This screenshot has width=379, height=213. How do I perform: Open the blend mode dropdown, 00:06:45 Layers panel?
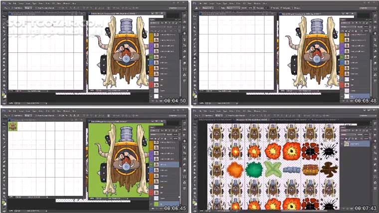click(158, 134)
